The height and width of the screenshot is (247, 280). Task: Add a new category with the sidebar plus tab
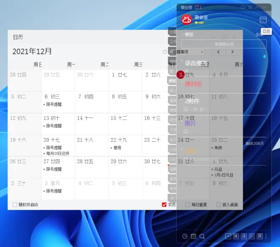(x=172, y=198)
